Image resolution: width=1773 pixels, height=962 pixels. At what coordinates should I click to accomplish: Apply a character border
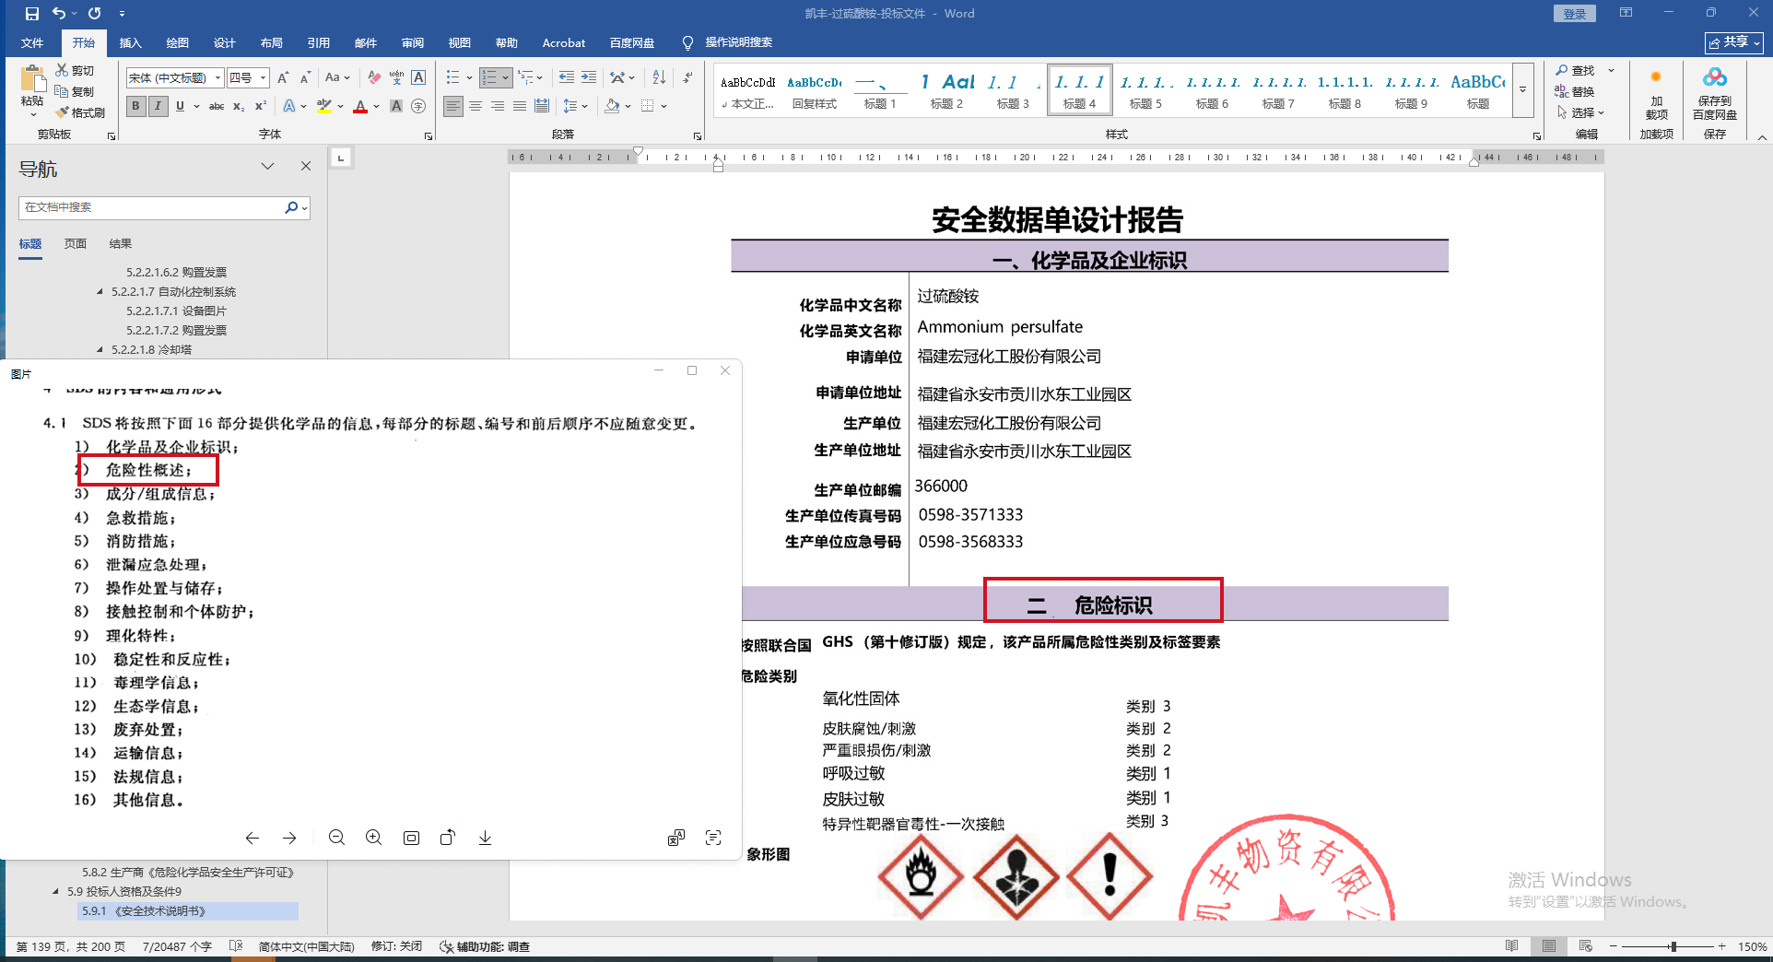click(418, 78)
